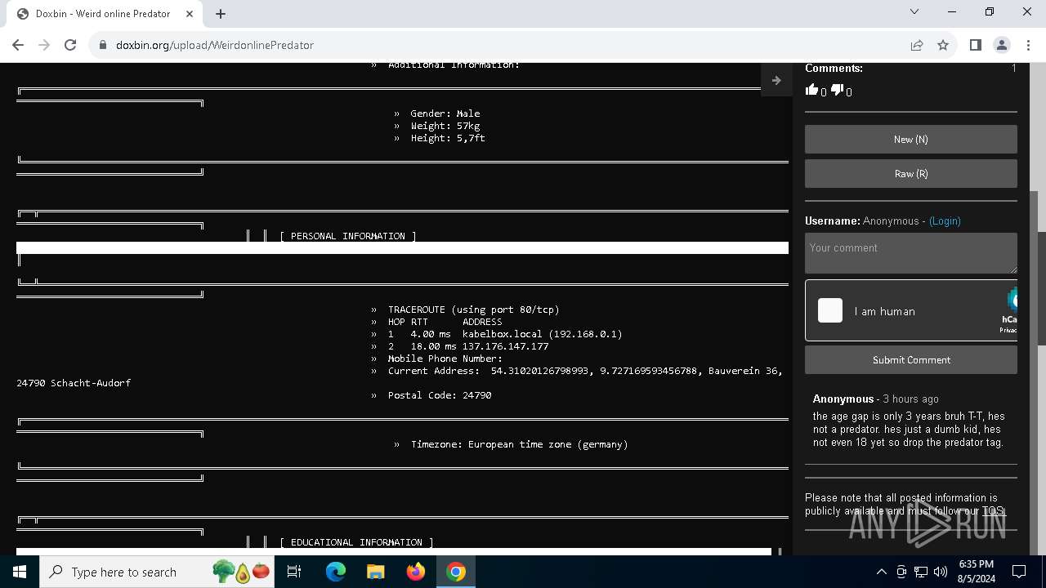Click the Username: label

(x=832, y=221)
